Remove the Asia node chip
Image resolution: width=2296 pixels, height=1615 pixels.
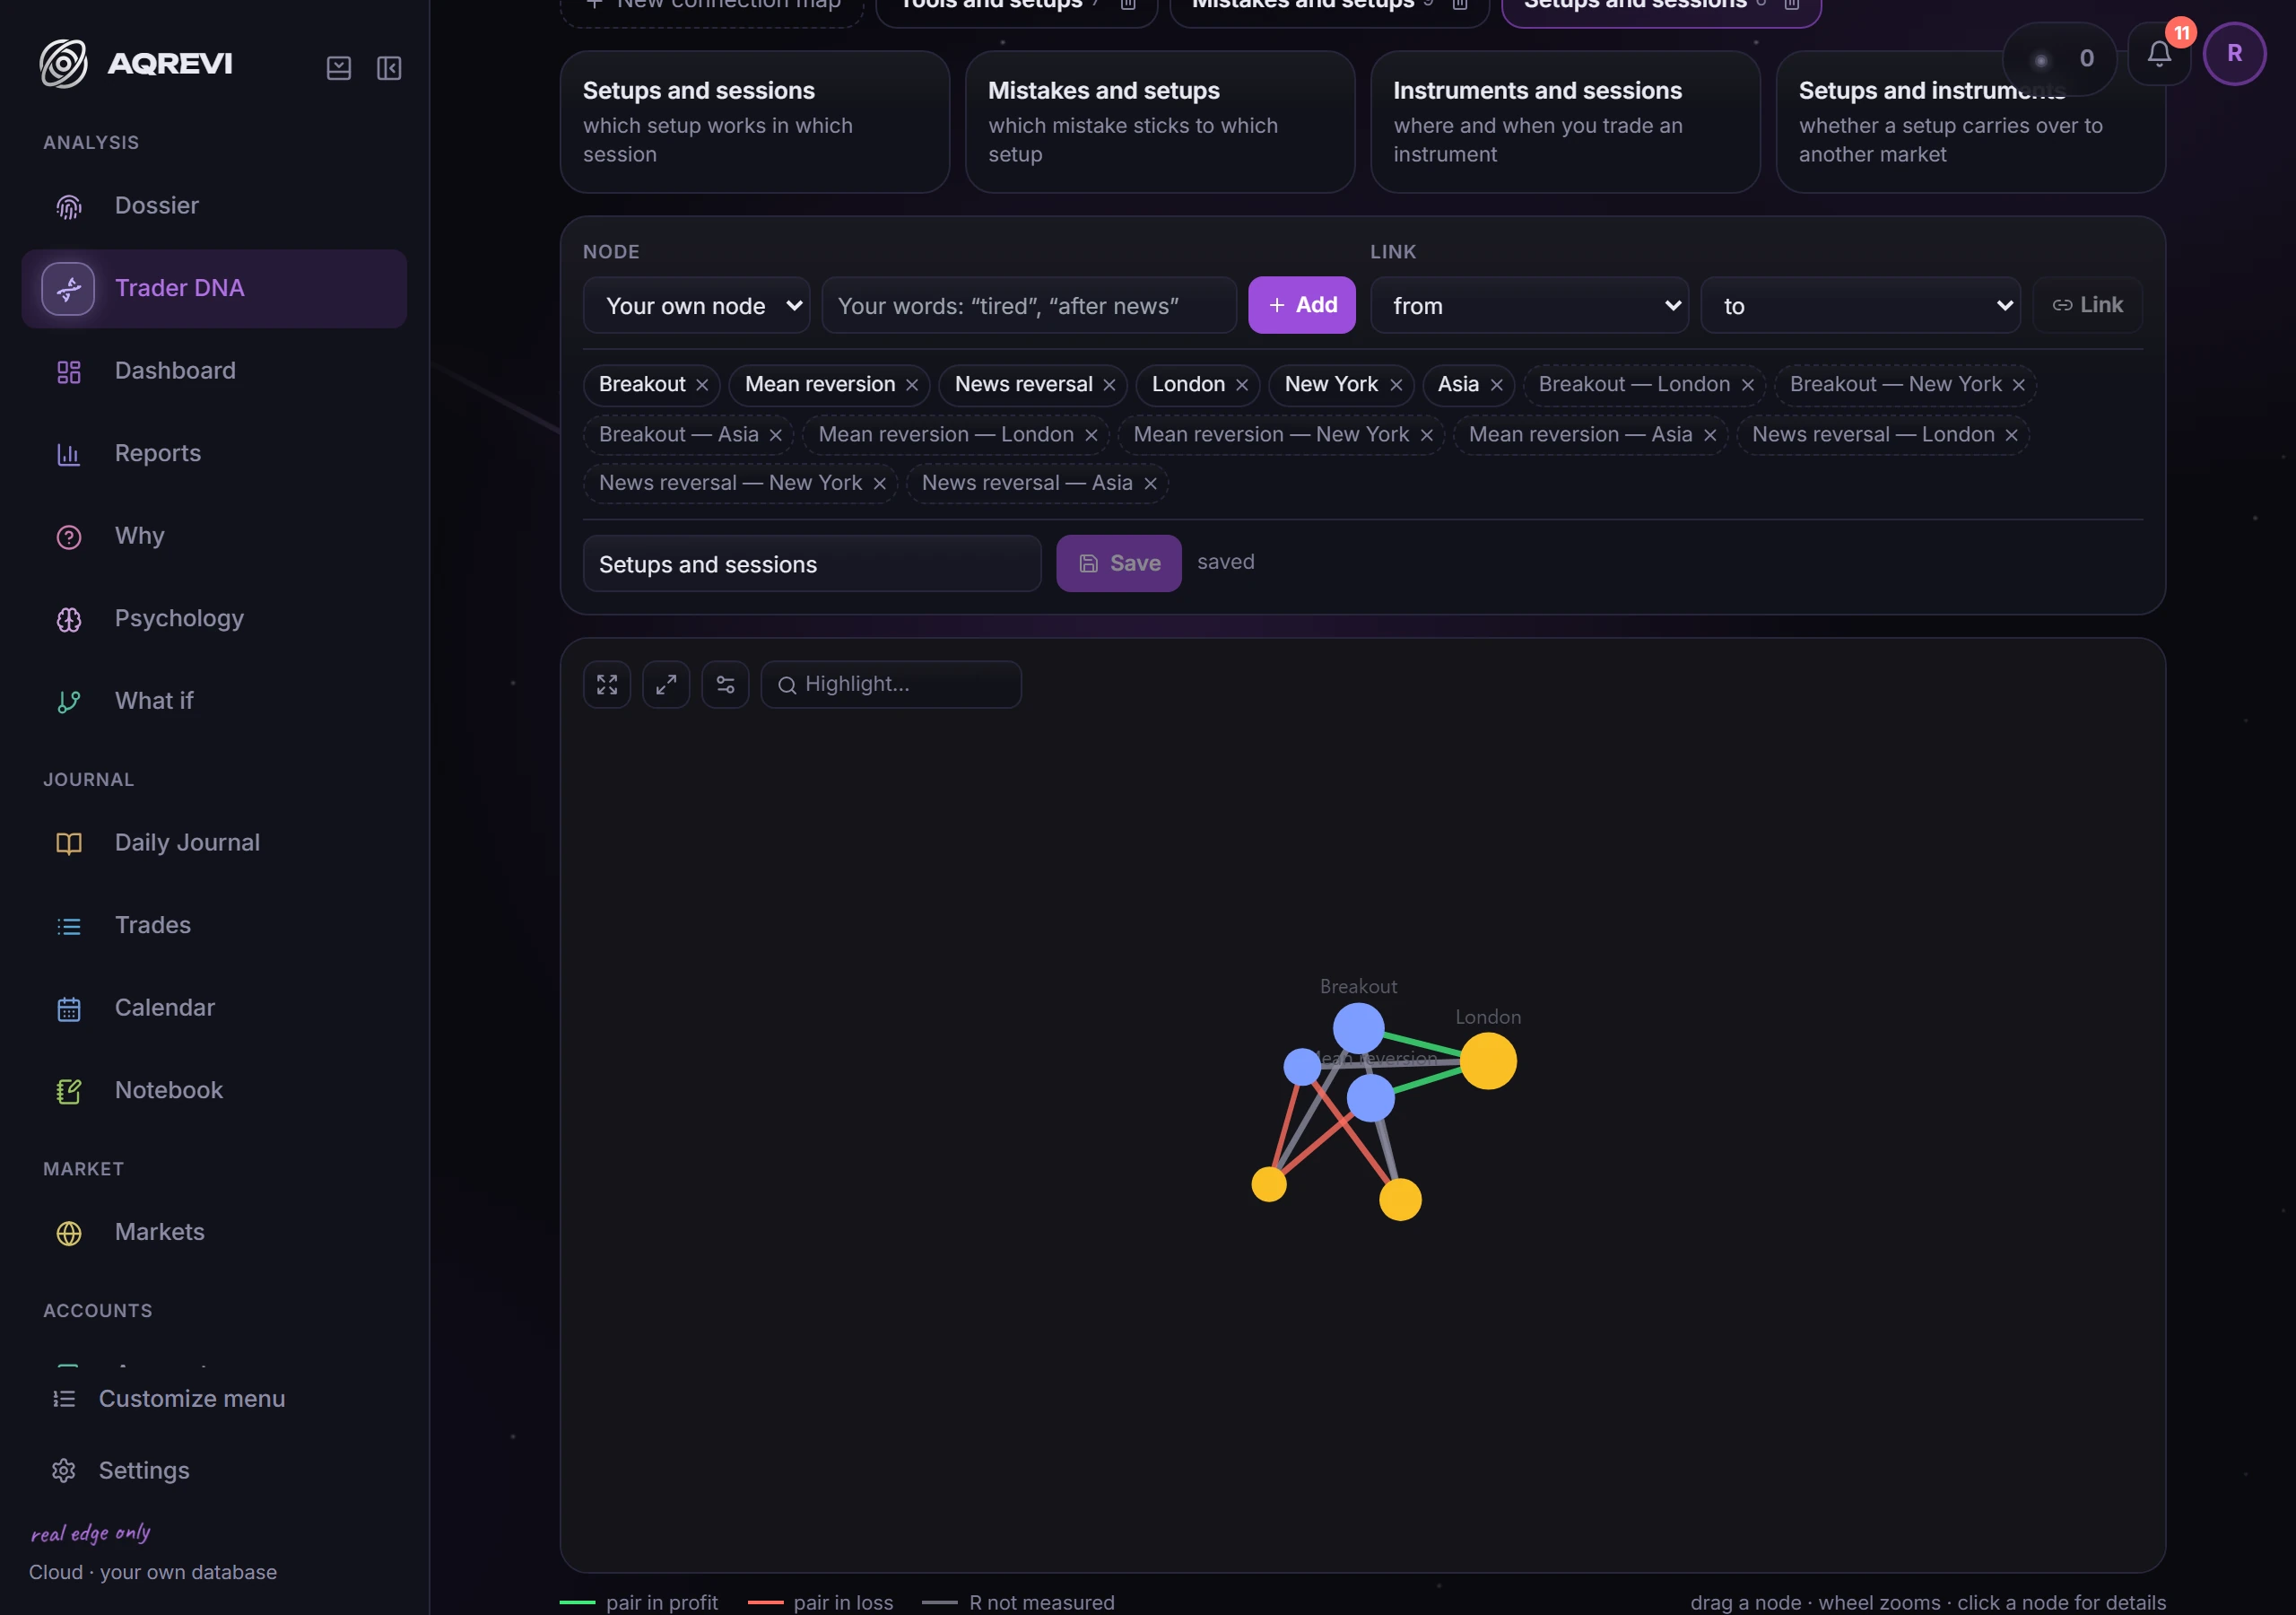(x=1496, y=385)
